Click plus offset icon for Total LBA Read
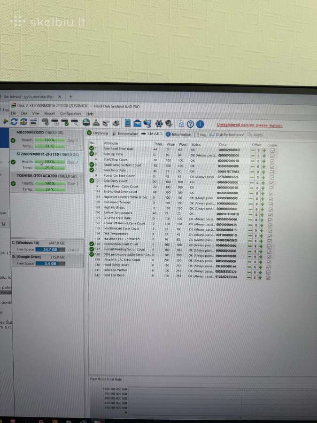Screen dimensions: 317x423 pos(260,277)
